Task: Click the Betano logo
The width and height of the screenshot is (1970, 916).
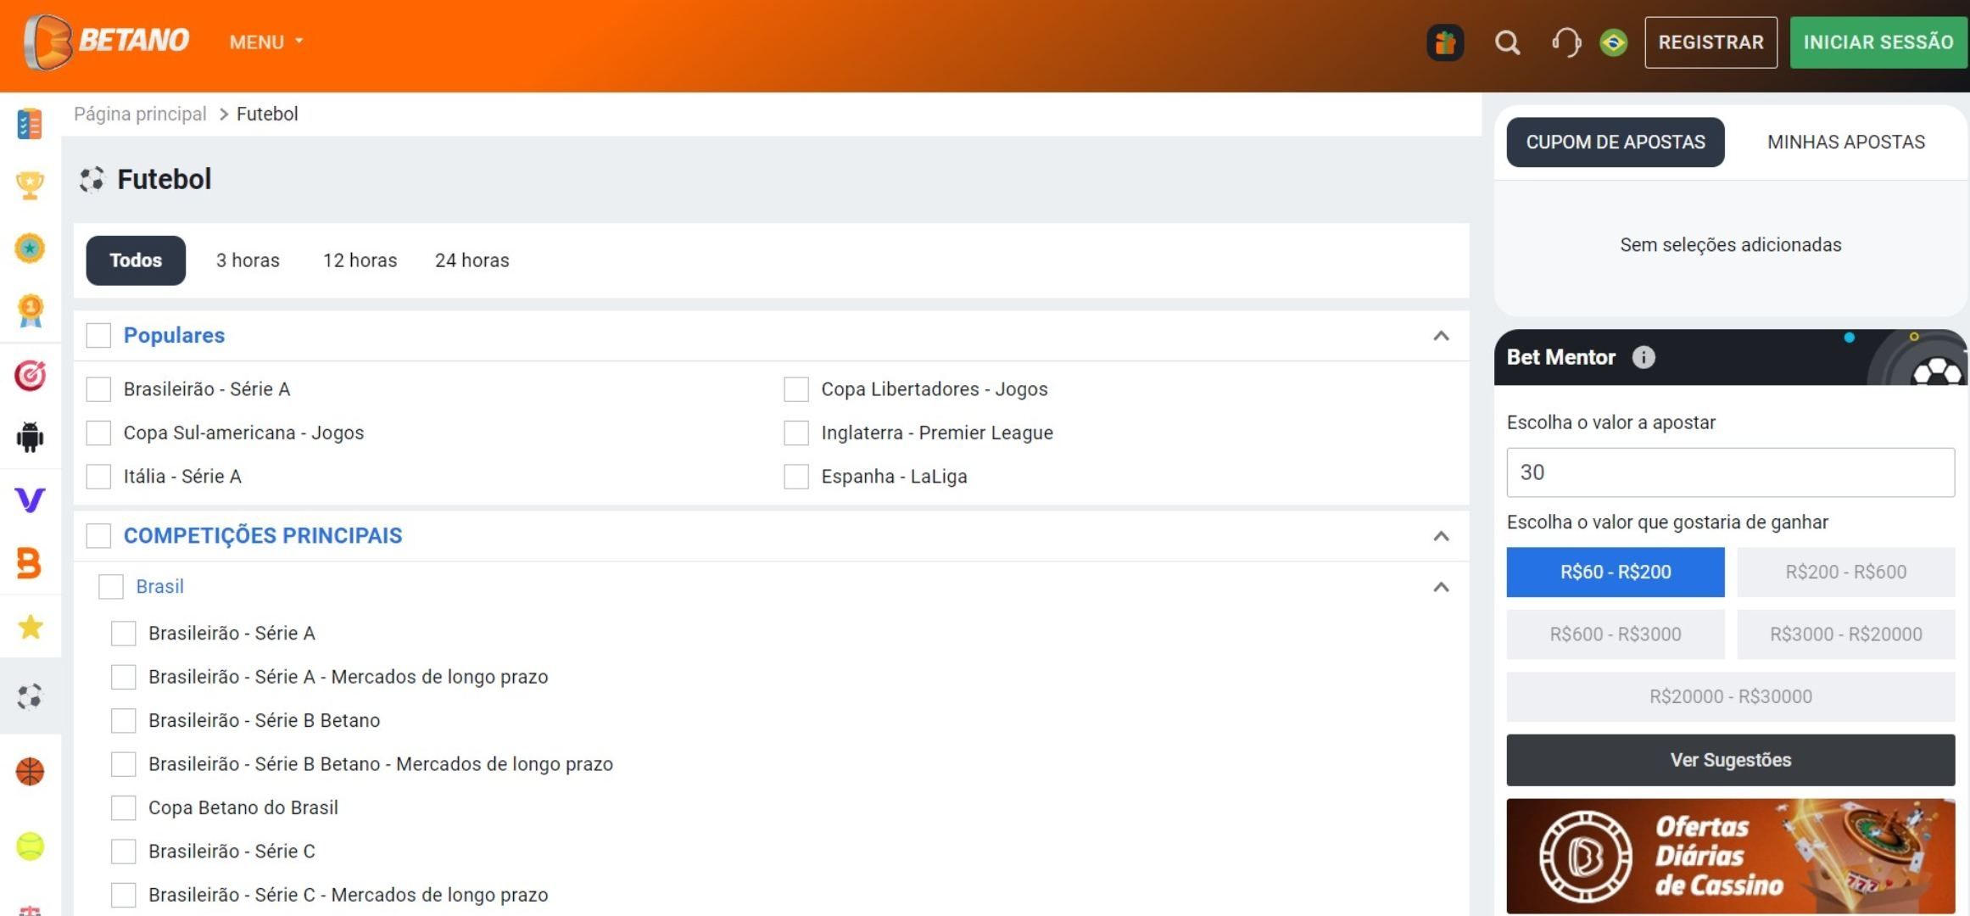Action: click(x=107, y=41)
